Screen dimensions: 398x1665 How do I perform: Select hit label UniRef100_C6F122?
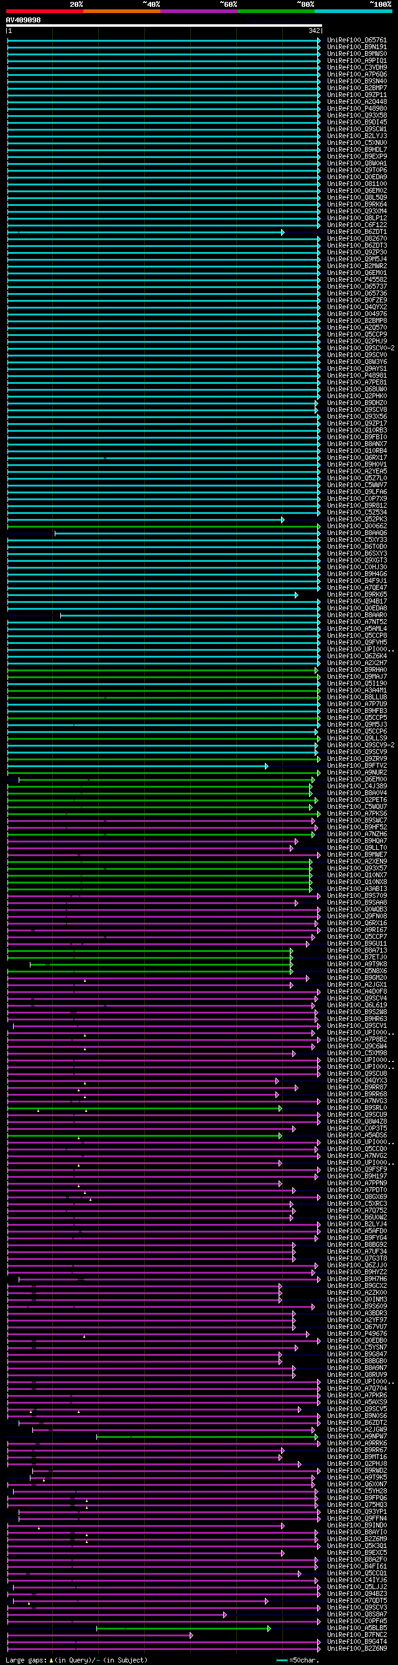[358, 225]
